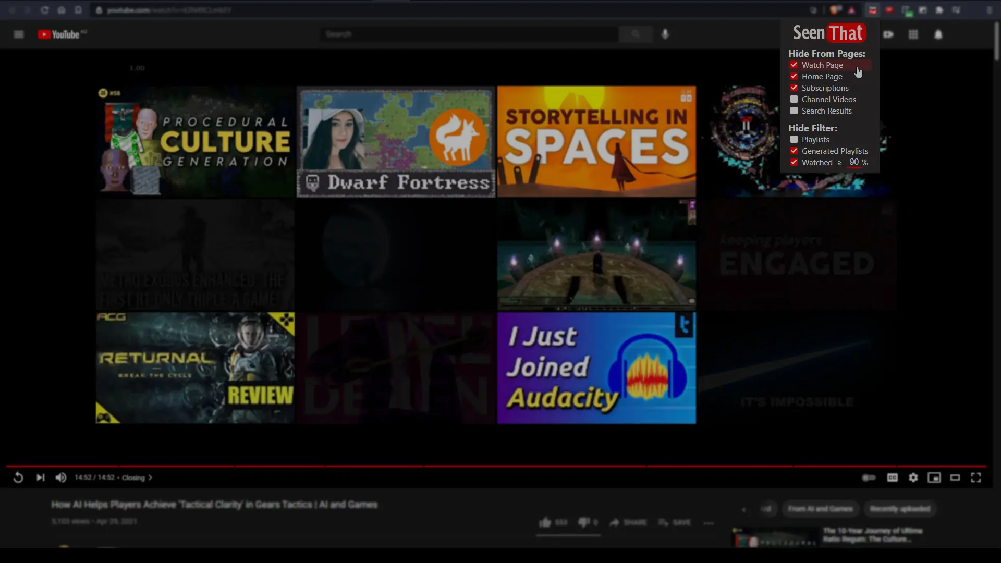Viewport: 1001px width, 563px height.
Task: Uncheck Watch Page checkbox
Action: point(794,65)
